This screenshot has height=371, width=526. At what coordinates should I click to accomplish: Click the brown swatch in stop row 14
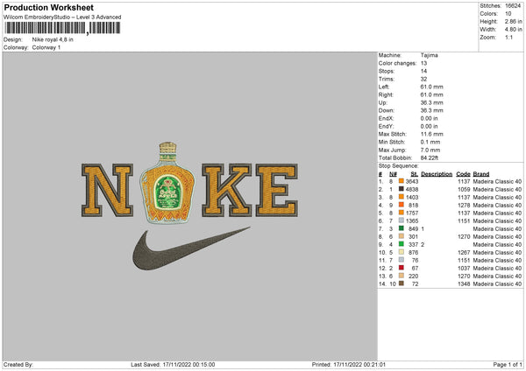tap(402, 283)
